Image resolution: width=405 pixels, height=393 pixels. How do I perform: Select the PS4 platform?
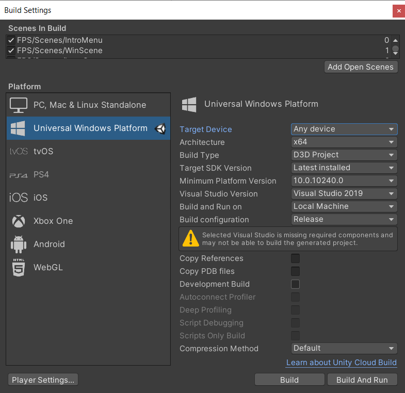tap(88, 174)
